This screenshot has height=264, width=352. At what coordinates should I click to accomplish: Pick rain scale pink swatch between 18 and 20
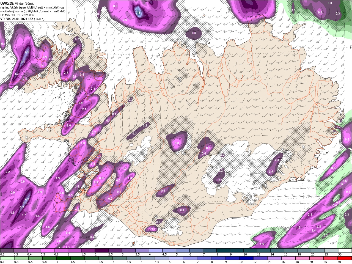tap(303, 258)
